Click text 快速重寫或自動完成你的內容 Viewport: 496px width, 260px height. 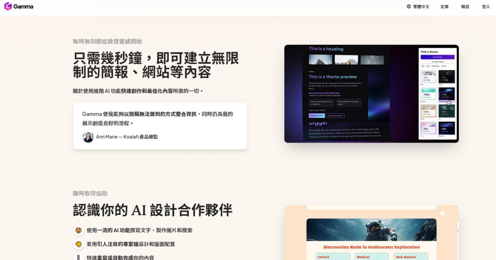coord(120,257)
